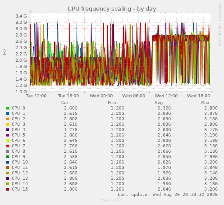Click the 'Tue 18:00' x-axis label
This screenshot has width=224, height=205.
tap(69, 96)
